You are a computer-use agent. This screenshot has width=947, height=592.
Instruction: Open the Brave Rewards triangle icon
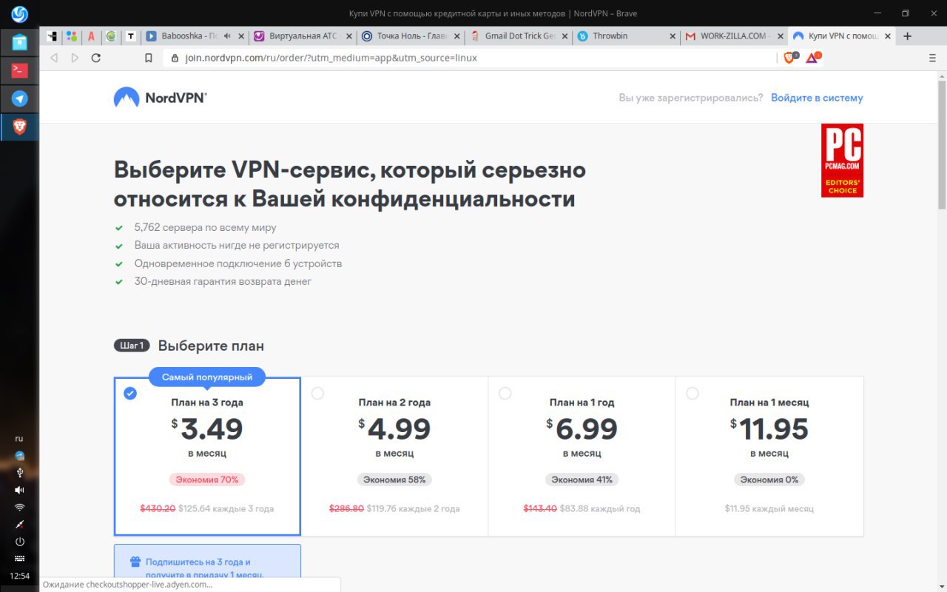(x=812, y=58)
